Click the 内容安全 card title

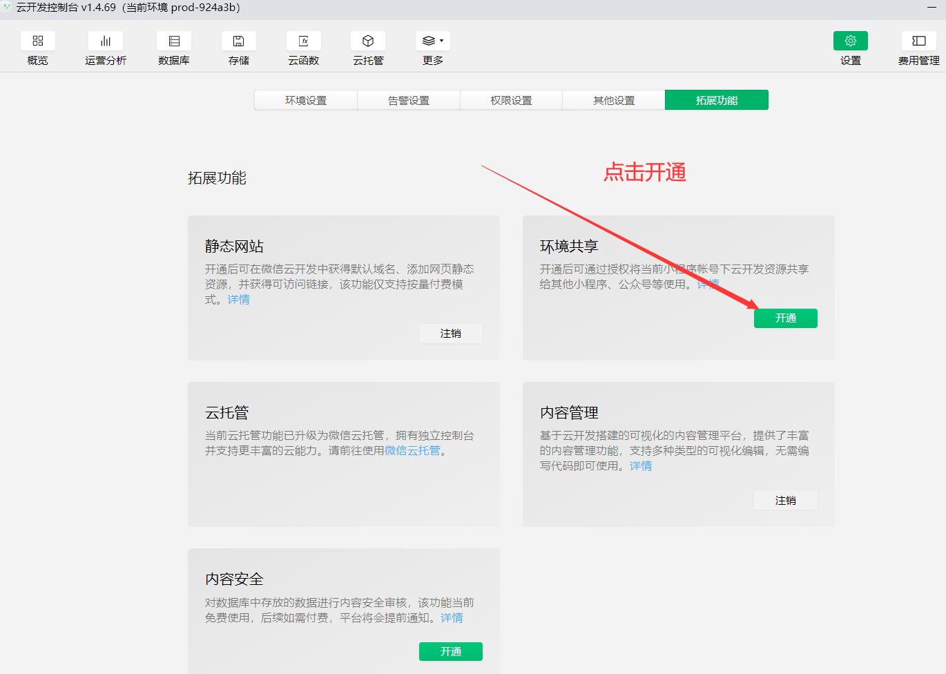(234, 579)
